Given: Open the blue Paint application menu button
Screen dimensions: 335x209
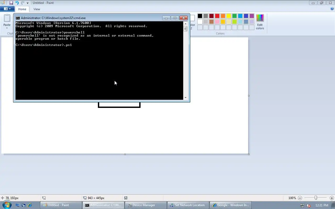Looking at the screenshot, I should (x=7, y=9).
